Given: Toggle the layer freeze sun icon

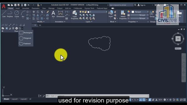Looking at the screenshot, I should (83, 12).
